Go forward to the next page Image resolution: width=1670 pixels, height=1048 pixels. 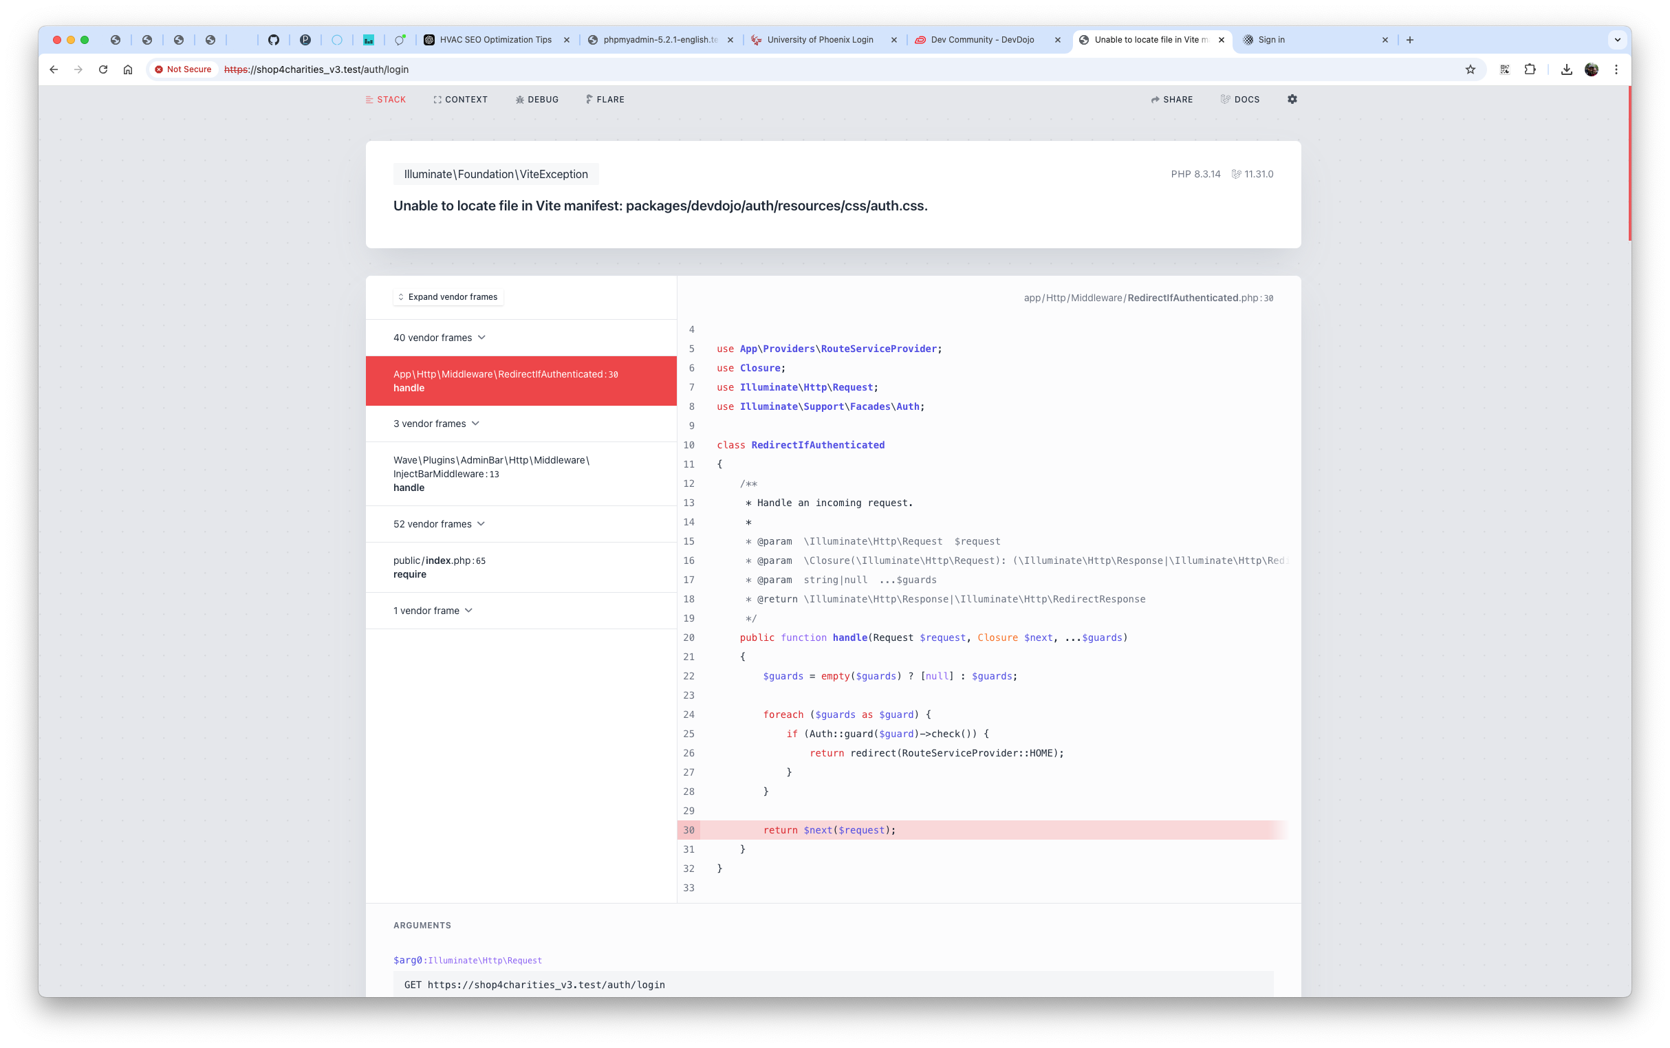(x=78, y=69)
